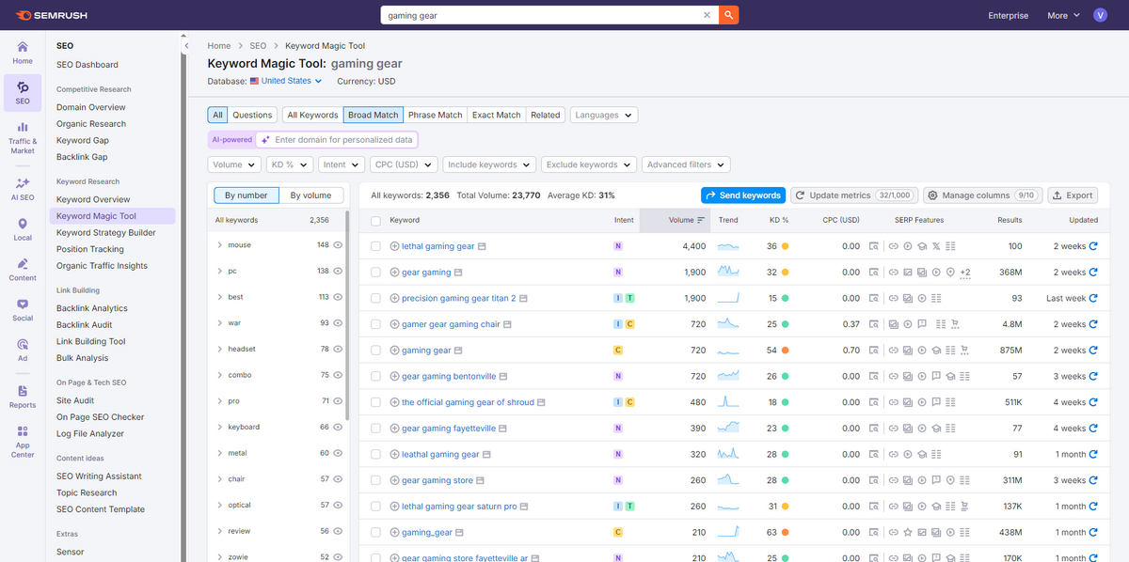Open the Intent filter dropdown
Screen dimensions: 1129x562
click(x=341, y=164)
